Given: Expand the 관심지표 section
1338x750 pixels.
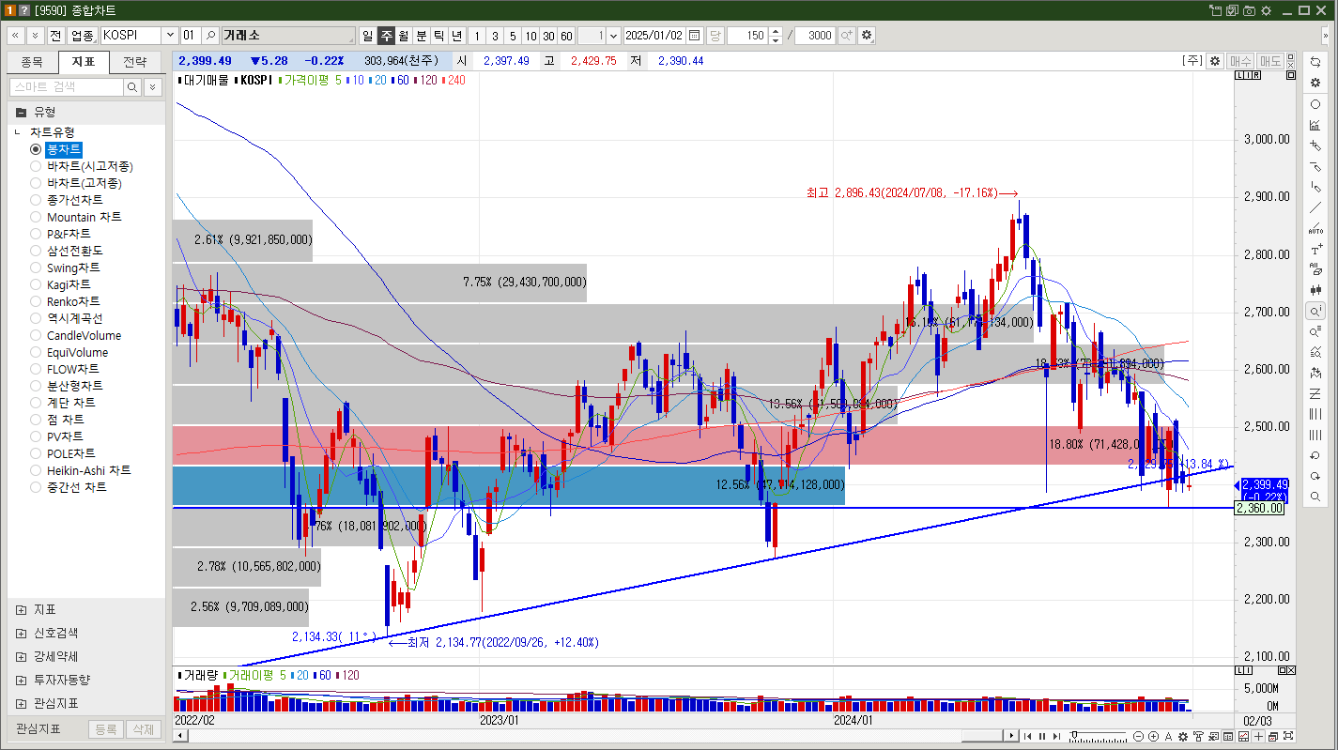Looking at the screenshot, I should click(x=21, y=703).
